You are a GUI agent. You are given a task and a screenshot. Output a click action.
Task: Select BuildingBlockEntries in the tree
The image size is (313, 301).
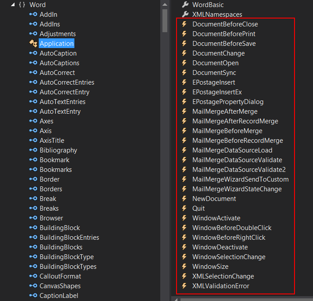pyautogui.click(x=69, y=238)
